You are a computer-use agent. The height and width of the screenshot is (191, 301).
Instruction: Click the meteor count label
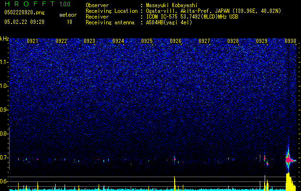click(x=68, y=15)
